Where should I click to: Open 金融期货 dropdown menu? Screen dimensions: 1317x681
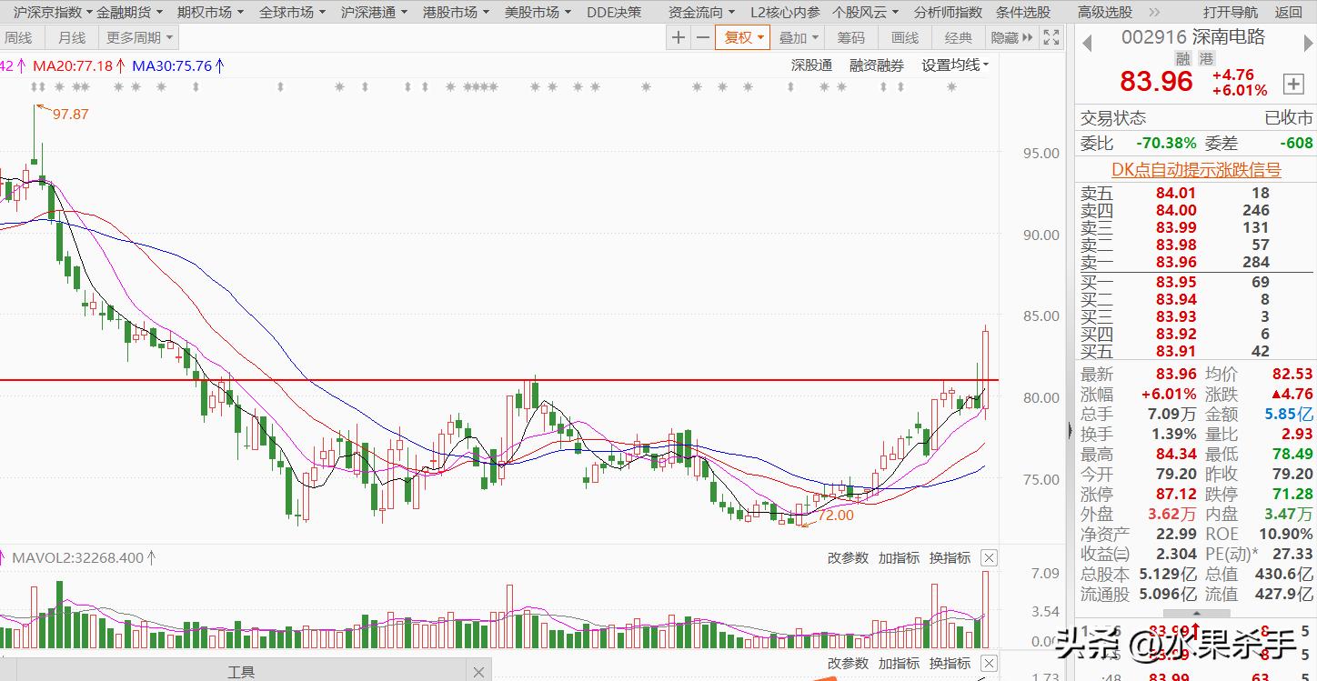pos(129,13)
